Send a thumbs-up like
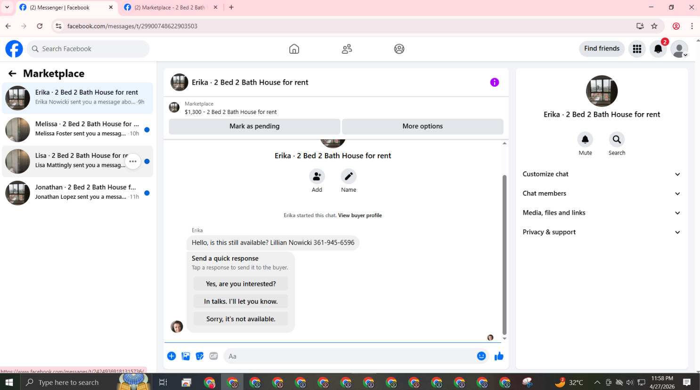This screenshot has height=390, width=700. [499, 356]
